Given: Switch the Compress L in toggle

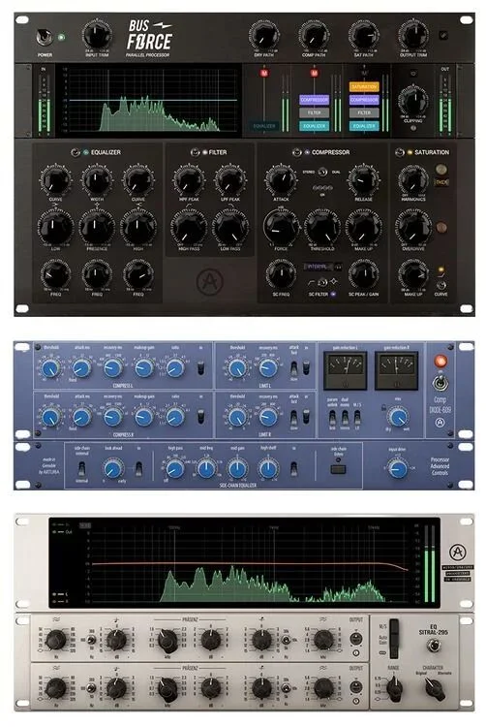Looking at the screenshot, I should point(200,368).
